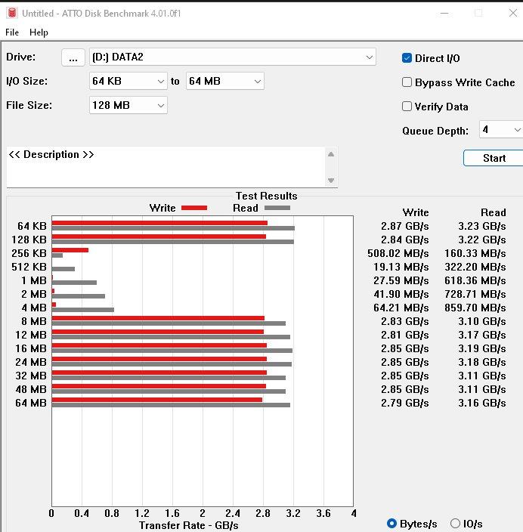Open the 64 KB I/O size dropdown
The height and width of the screenshot is (532, 523).
pyautogui.click(x=128, y=81)
